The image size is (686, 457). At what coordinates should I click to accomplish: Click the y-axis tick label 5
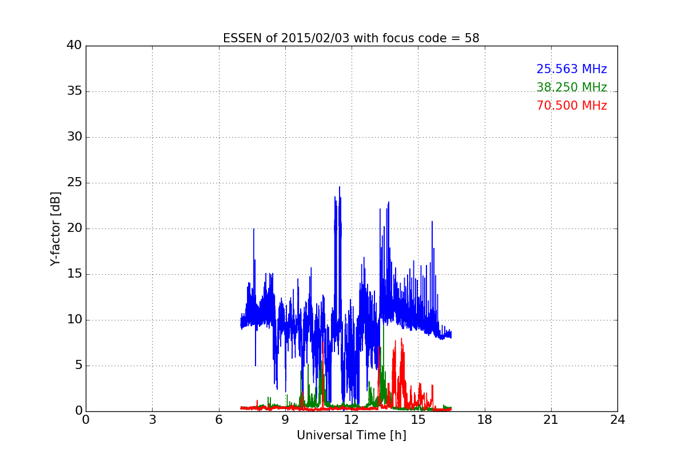point(78,366)
